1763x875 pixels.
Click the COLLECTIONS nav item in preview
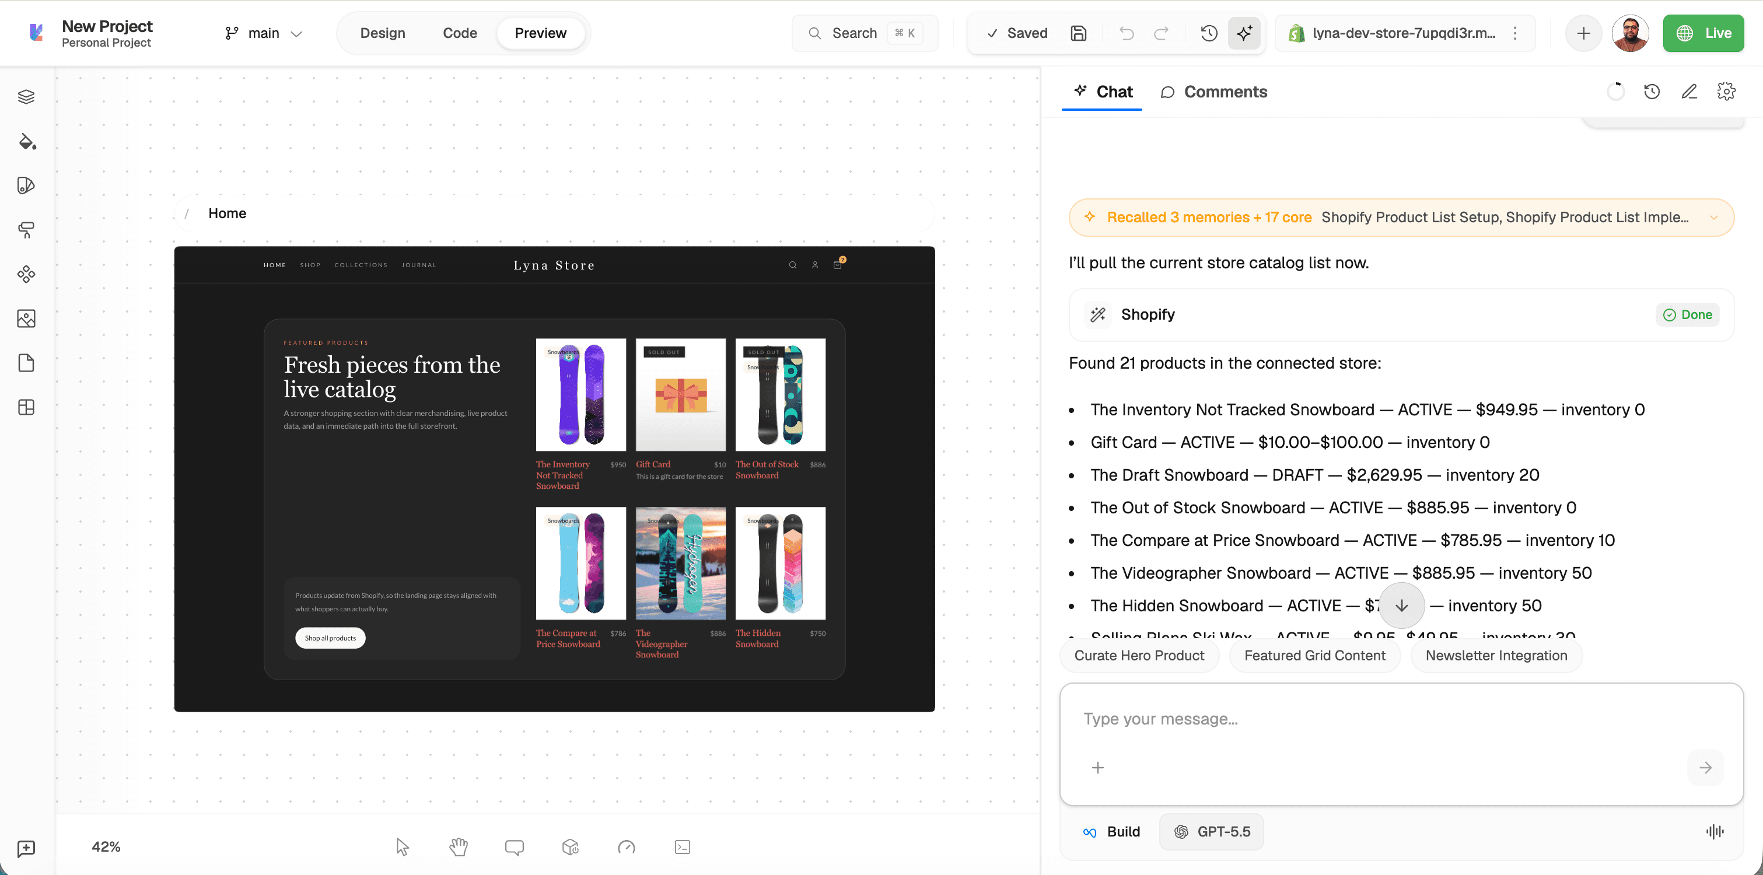coord(361,265)
